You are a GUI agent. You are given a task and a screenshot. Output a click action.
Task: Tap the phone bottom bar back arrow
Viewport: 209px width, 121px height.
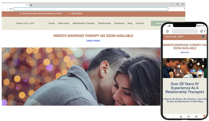click(165, 116)
